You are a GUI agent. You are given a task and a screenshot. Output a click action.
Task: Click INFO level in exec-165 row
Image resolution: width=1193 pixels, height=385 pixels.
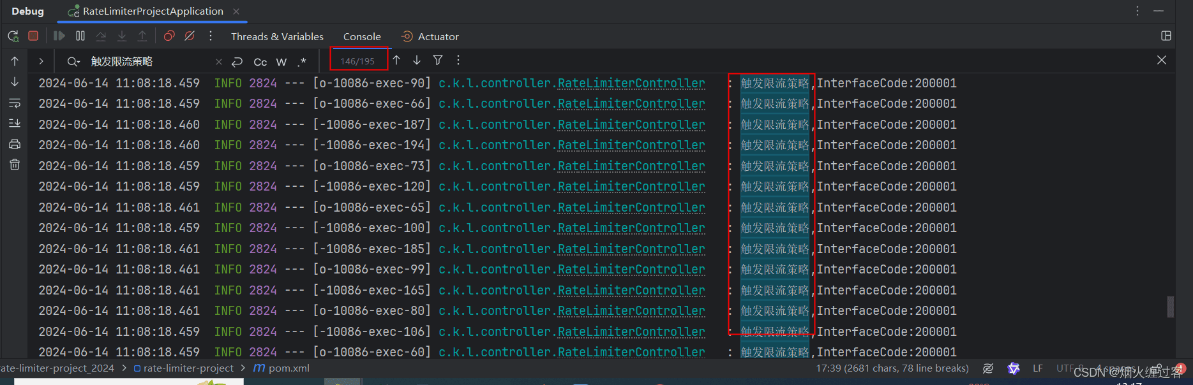tap(228, 291)
